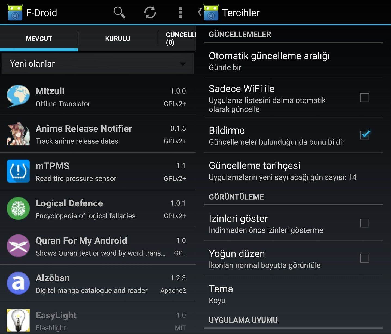
Task: Tap the Mitzuli globe app icon
Action: 18,96
